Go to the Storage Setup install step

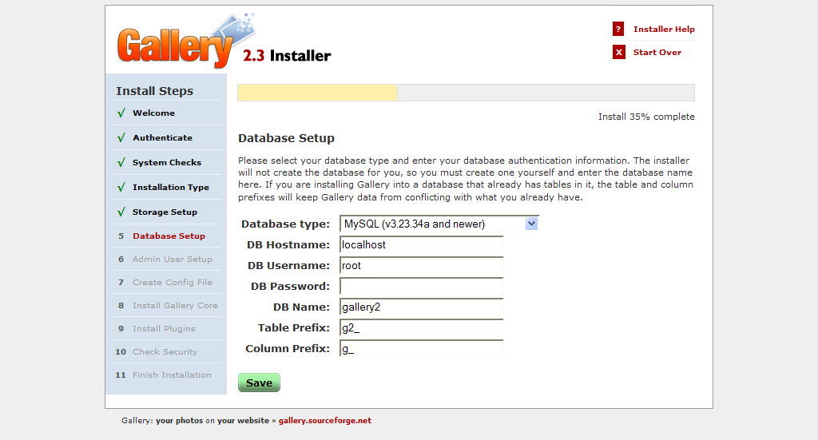click(165, 212)
